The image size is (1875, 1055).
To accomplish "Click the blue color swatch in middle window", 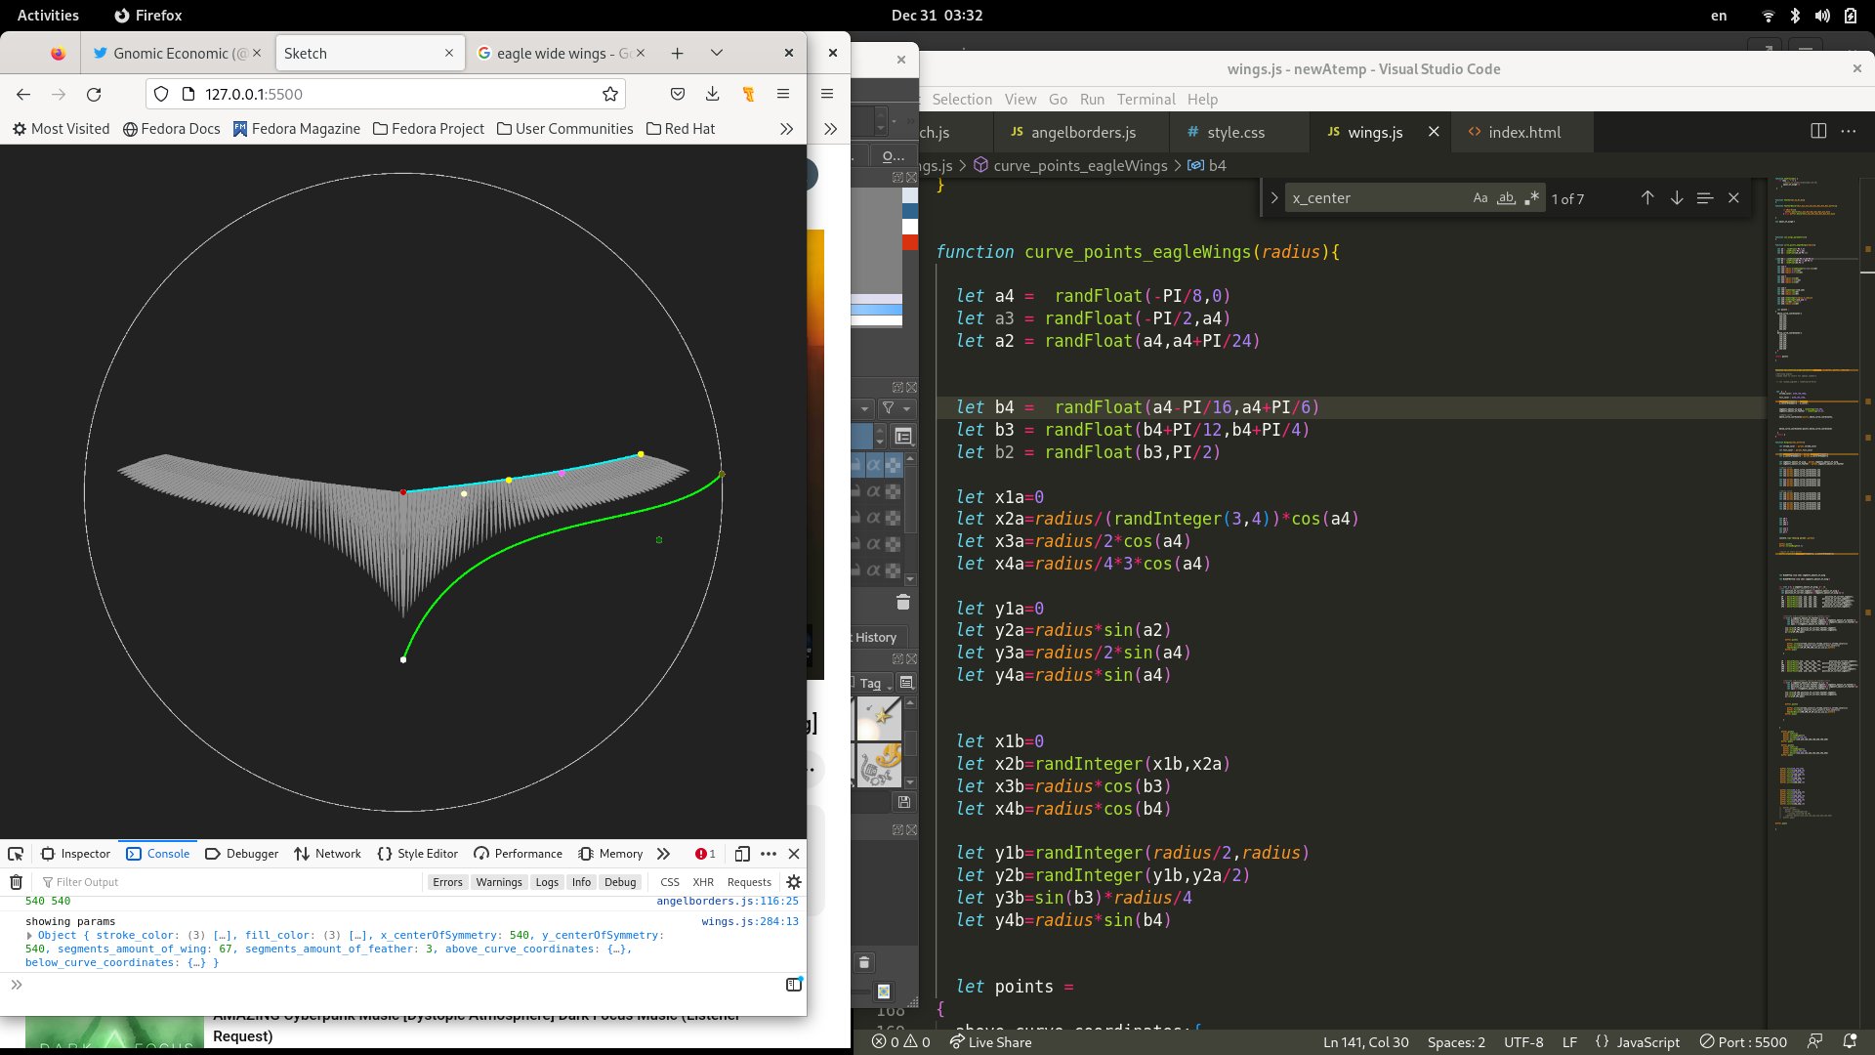I will pyautogui.click(x=910, y=211).
